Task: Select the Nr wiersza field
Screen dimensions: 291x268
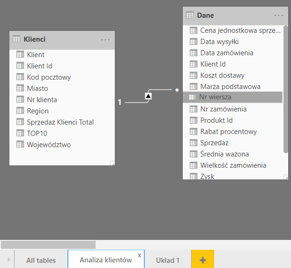Action: tap(215, 97)
